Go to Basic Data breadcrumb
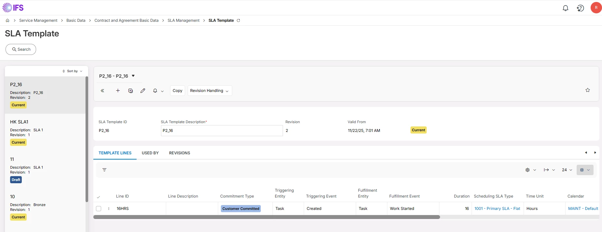Viewport: 602px width, 232px height. [76, 20]
